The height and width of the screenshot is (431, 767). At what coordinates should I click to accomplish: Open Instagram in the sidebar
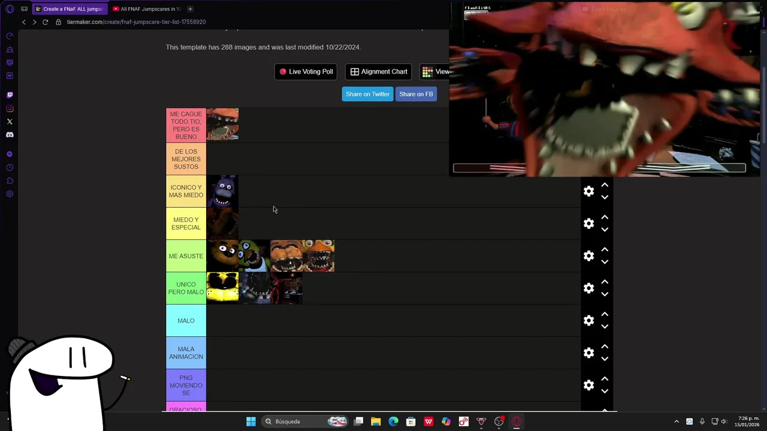pyautogui.click(x=10, y=108)
